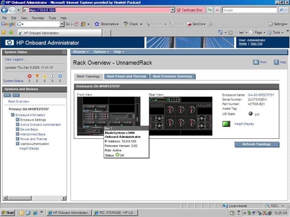Open Google toolbar Settings
This screenshot has width=290, height=217.
278,24
